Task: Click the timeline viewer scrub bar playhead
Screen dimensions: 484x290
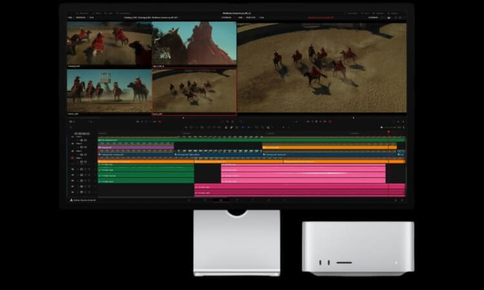Action: (354, 118)
